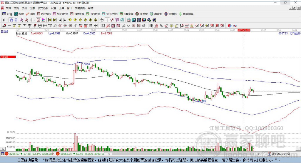Click the black right arrow icon
The image size is (301, 163).
[x=65, y=20]
